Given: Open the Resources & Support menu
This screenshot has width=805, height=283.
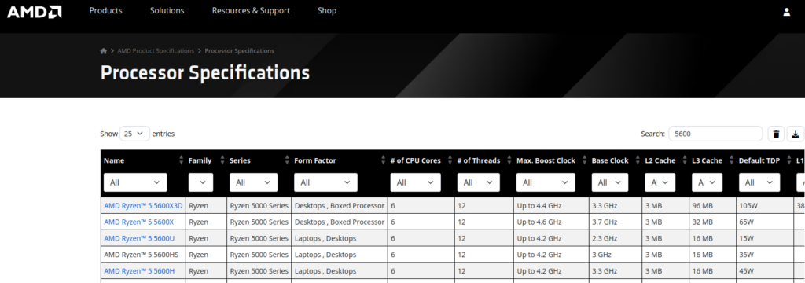Looking at the screenshot, I should click(x=251, y=10).
